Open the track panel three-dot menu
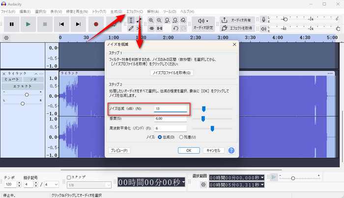The width and height of the screenshot is (344, 198). [41, 73]
